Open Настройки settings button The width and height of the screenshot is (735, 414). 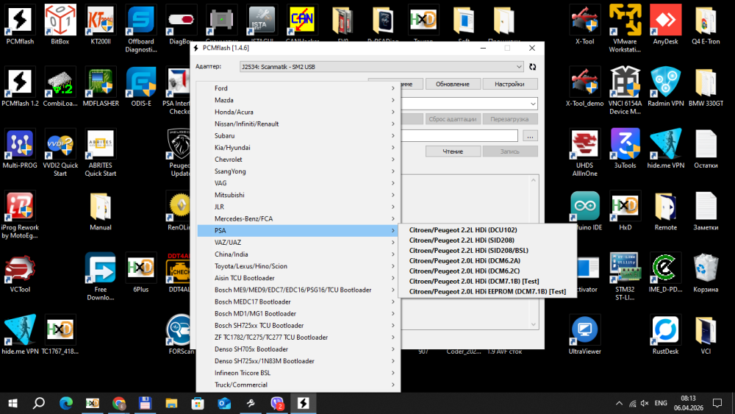pyautogui.click(x=509, y=84)
